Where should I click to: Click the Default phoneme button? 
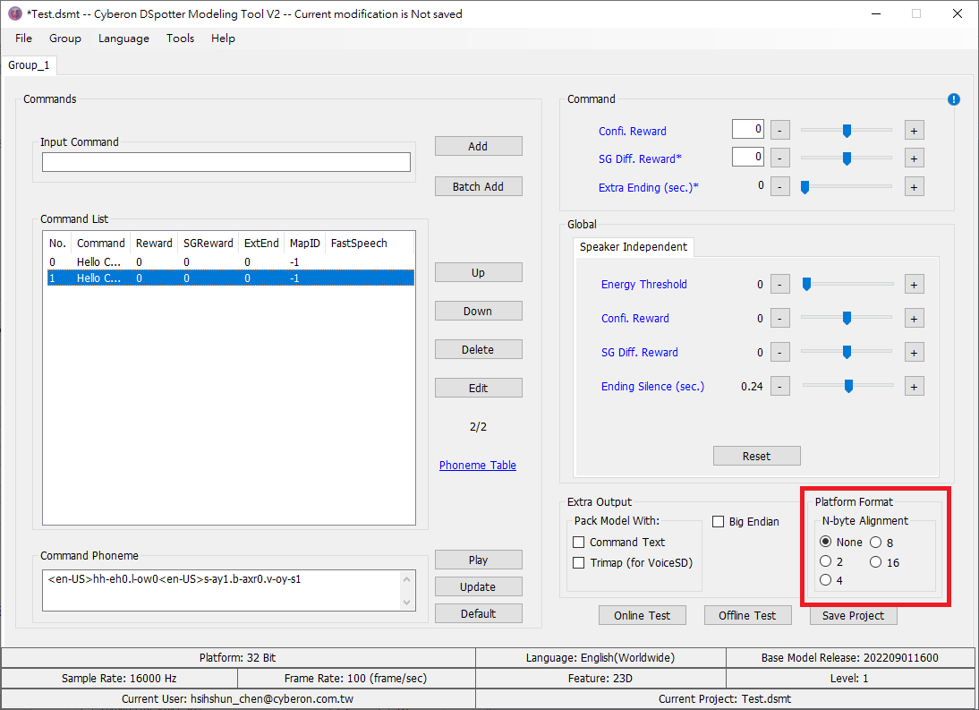[478, 613]
